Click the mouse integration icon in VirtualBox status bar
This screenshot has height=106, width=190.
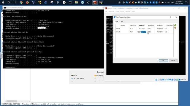(177, 79)
